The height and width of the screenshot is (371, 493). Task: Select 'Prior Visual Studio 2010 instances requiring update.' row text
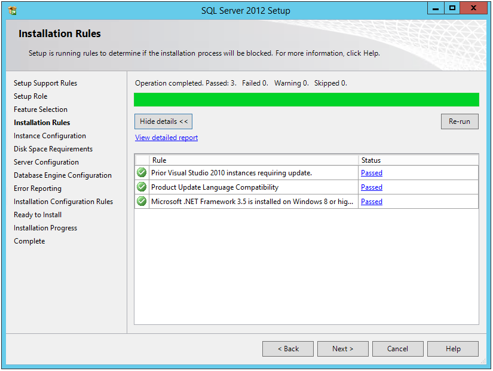click(231, 173)
